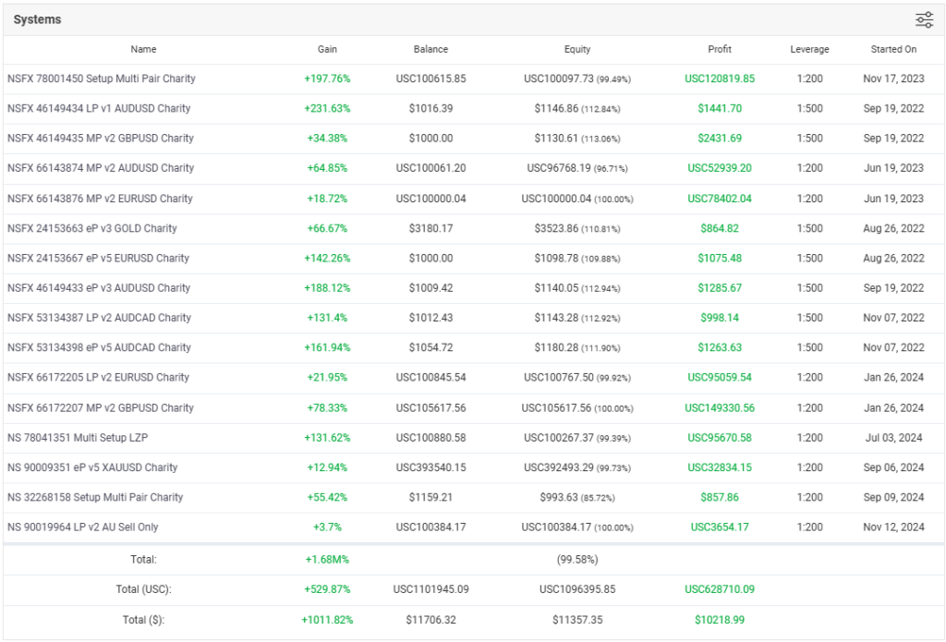
Task: Open NSFX 46149435 MP v2 GBPUSD Charity
Action: click(x=101, y=139)
